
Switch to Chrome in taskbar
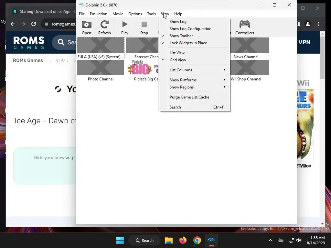point(197,240)
